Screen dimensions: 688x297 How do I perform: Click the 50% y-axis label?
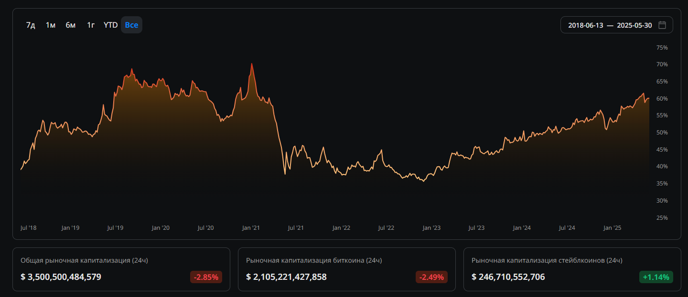pyautogui.click(x=662, y=133)
